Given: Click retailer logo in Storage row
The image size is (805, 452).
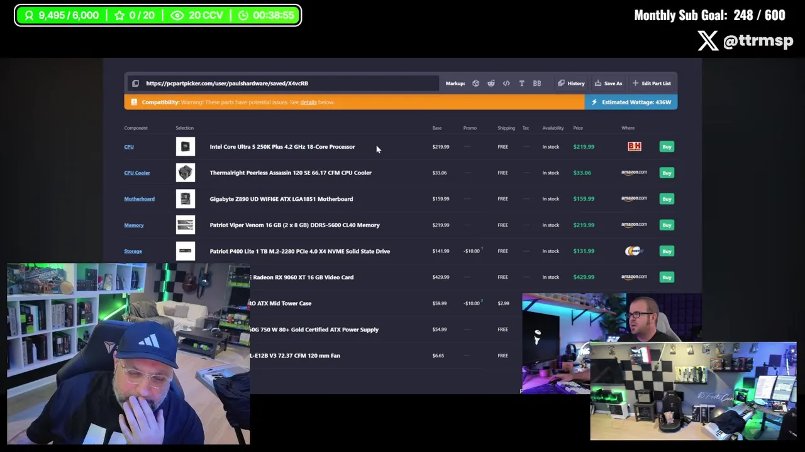Looking at the screenshot, I should [x=633, y=251].
